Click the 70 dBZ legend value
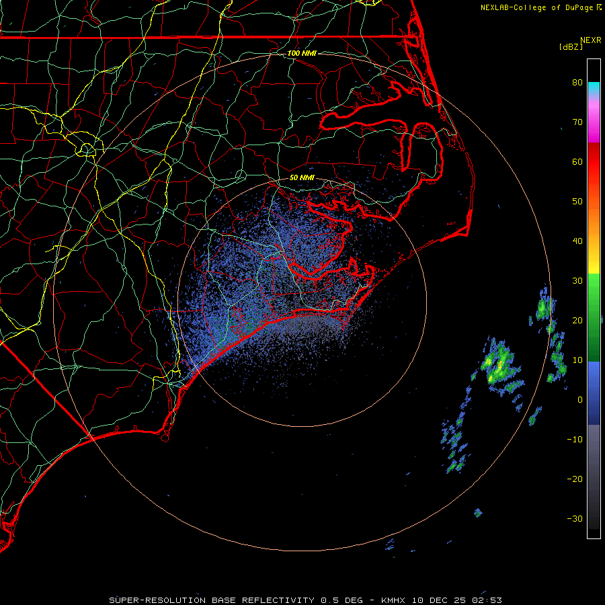The height and width of the screenshot is (605, 605). tap(577, 122)
